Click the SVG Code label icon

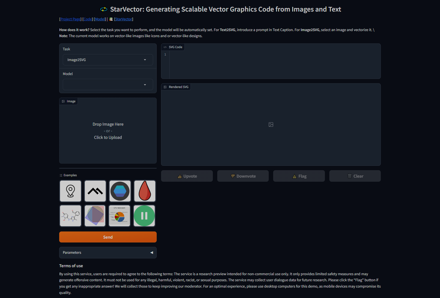click(165, 47)
